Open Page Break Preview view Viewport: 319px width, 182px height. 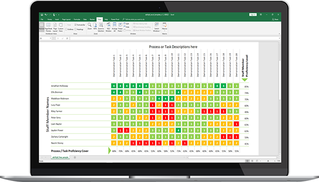point(48,27)
